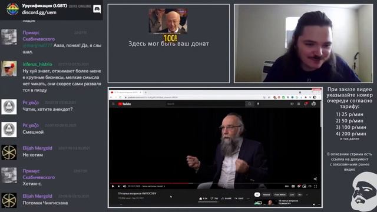377x212 pixels.
Task: Open YouTube account avatar menu
Action: tap(313, 104)
